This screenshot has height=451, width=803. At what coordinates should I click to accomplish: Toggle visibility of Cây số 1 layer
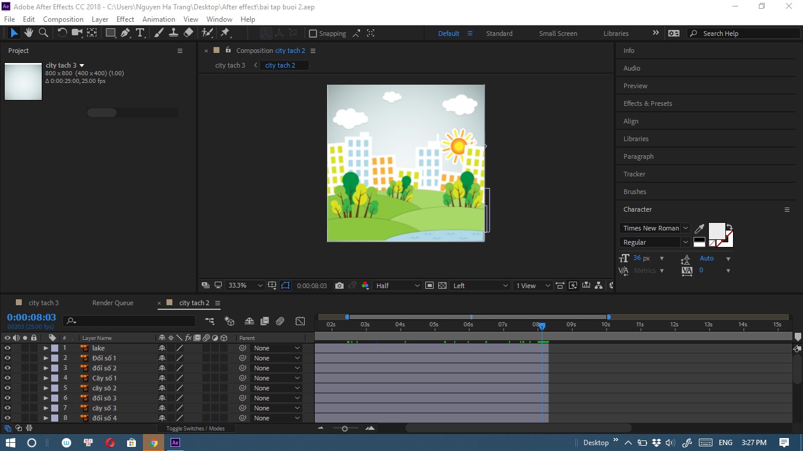pos(8,378)
